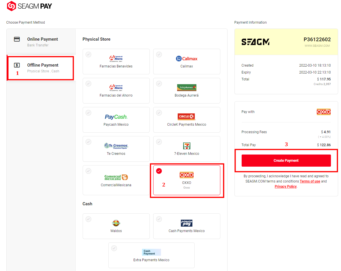Click the Physical Store heading
The height and width of the screenshot is (271, 341).
tap(96, 39)
